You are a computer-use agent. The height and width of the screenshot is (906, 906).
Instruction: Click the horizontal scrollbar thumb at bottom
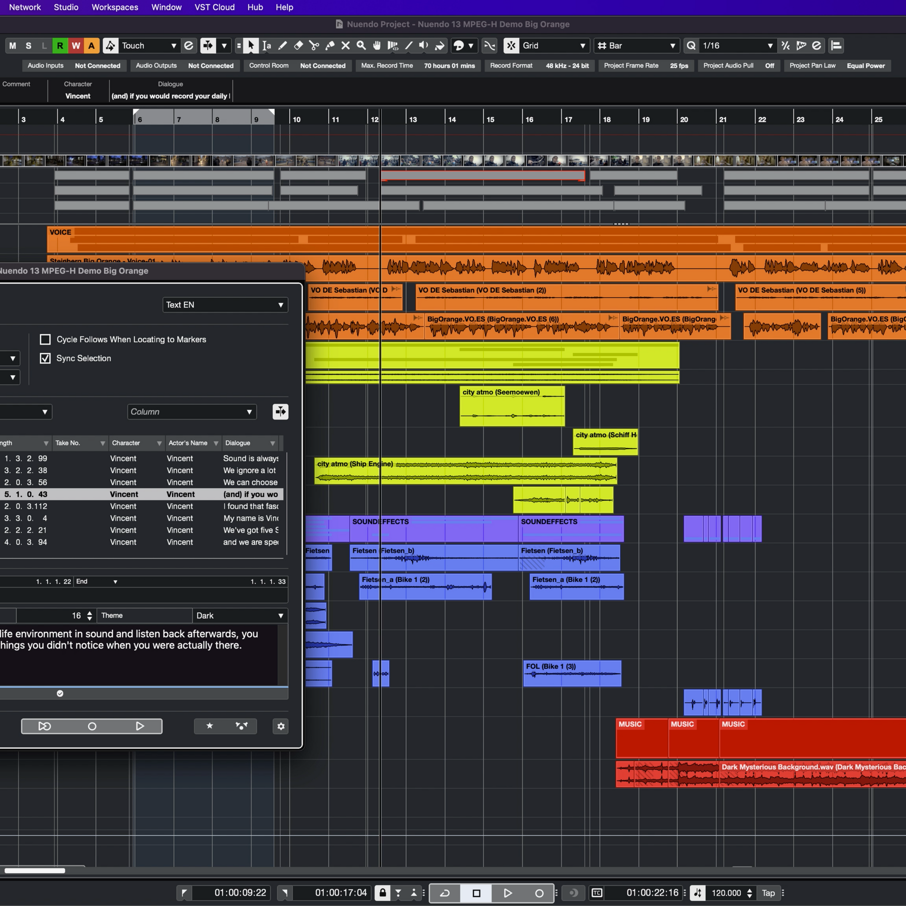pyautogui.click(x=34, y=871)
